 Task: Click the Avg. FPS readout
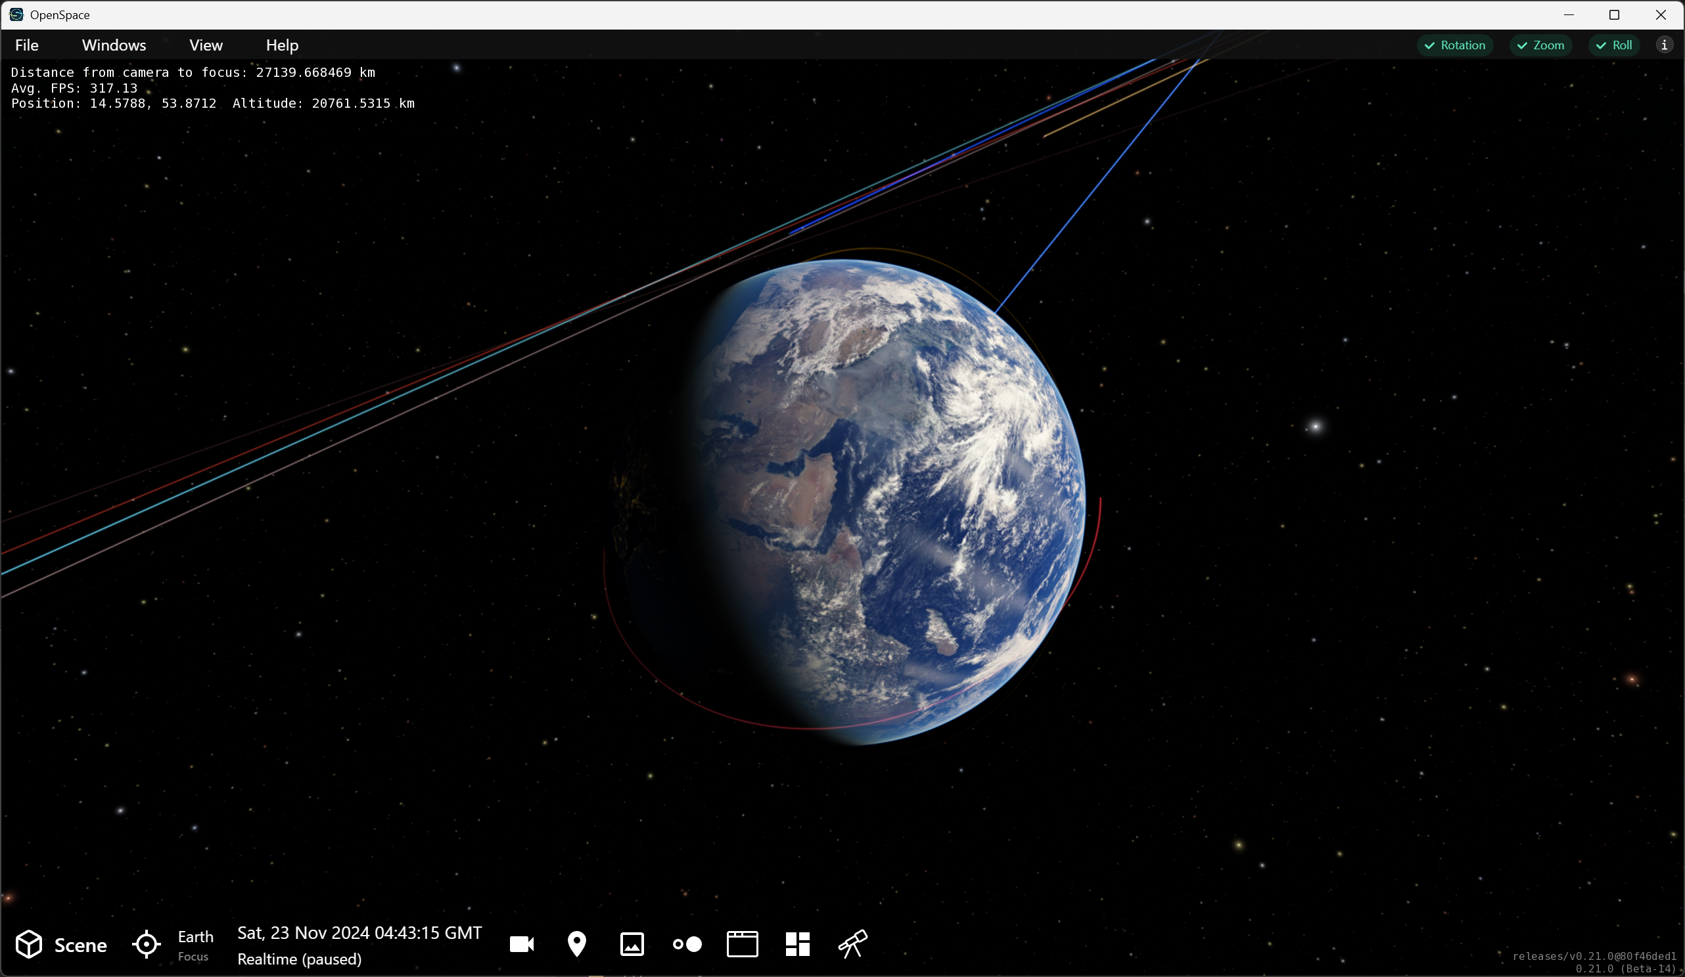pos(74,88)
